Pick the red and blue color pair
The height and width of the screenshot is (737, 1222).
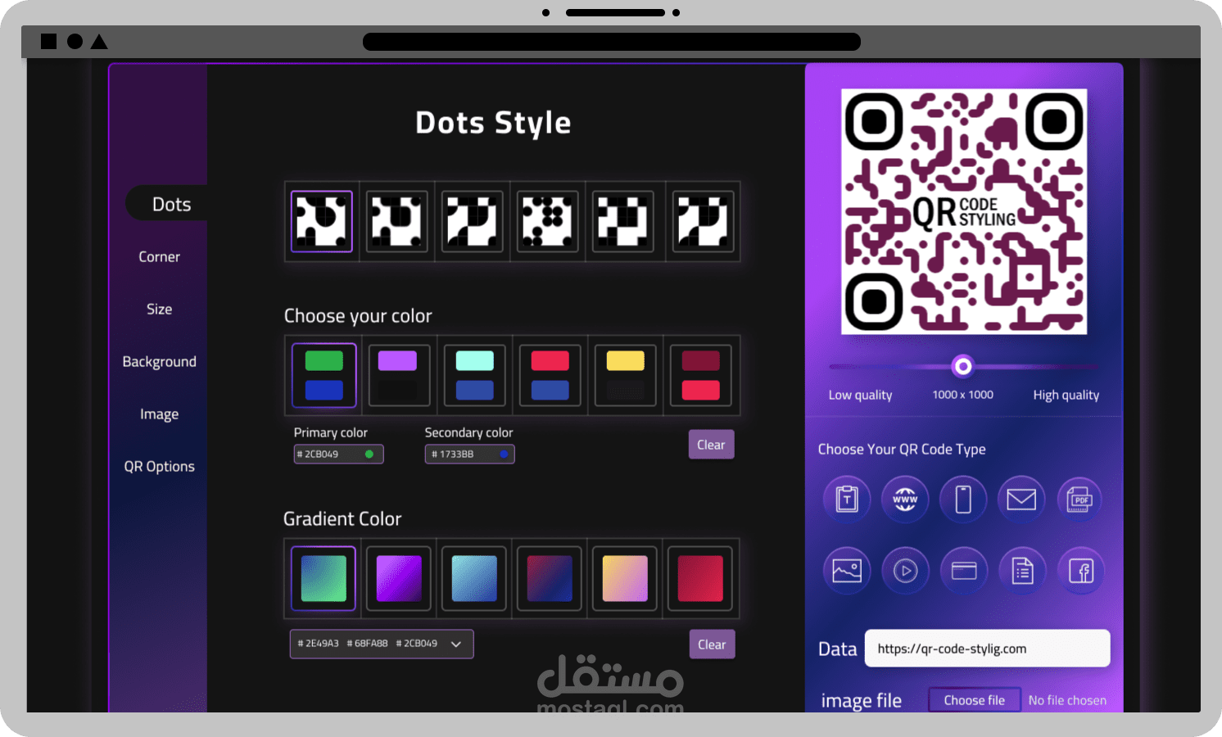coord(550,375)
